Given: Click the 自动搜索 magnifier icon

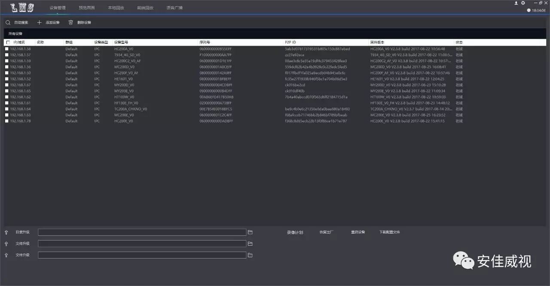Looking at the screenshot, I should click(x=8, y=22).
